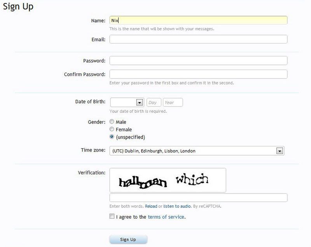This screenshot has width=311, height=247.
Task: Click the Name text field
Action: pyautogui.click(x=198, y=20)
